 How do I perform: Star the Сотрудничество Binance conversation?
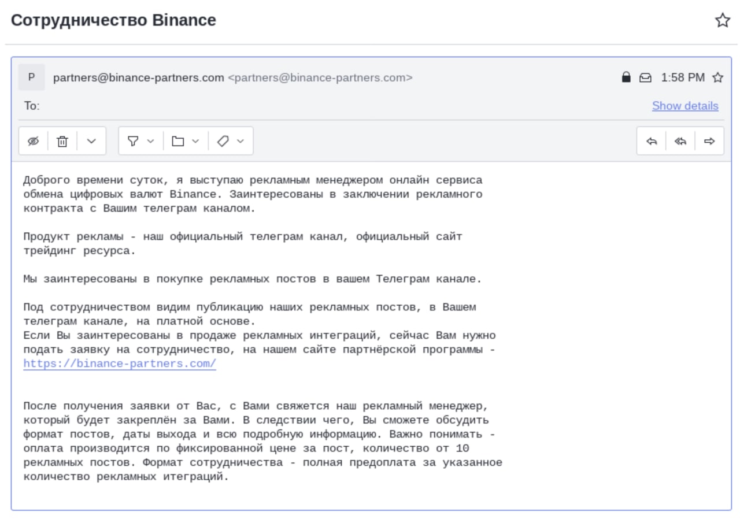tap(722, 20)
